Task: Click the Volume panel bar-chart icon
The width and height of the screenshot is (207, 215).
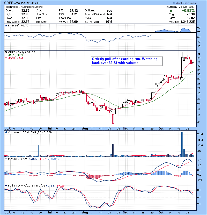Action: click(x=6, y=132)
